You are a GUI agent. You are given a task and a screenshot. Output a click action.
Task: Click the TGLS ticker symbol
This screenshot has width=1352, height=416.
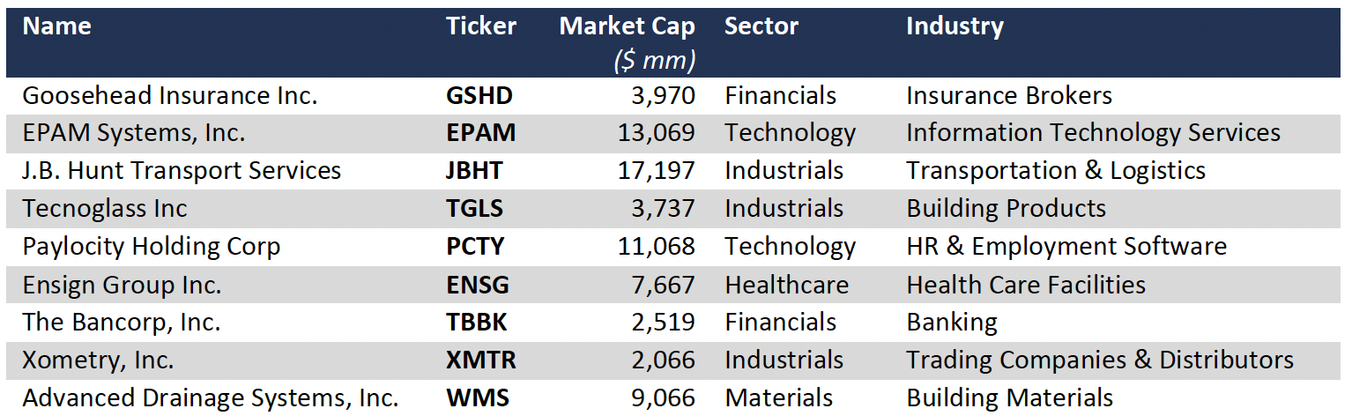click(476, 209)
